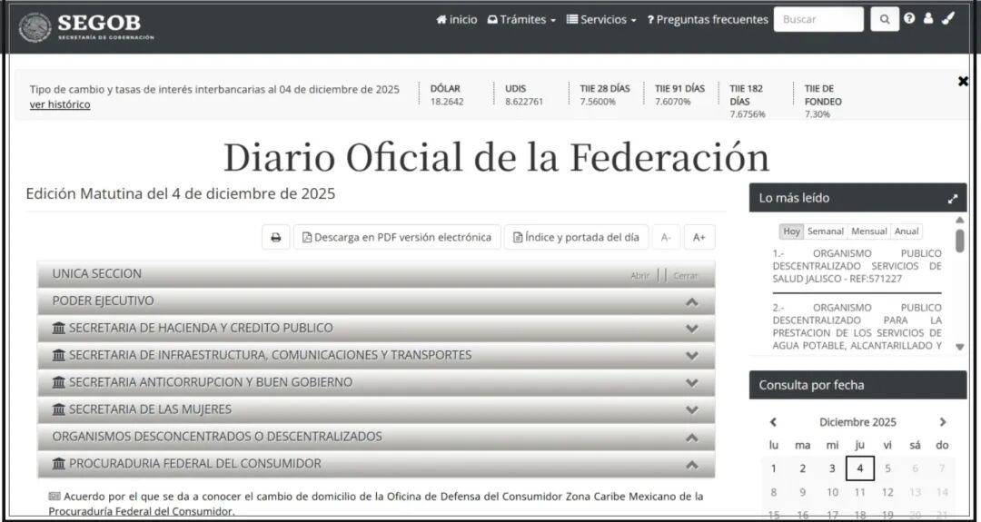This screenshot has width=981, height=522.
Task: Expand the Lo más leído panel
Action: point(953,199)
